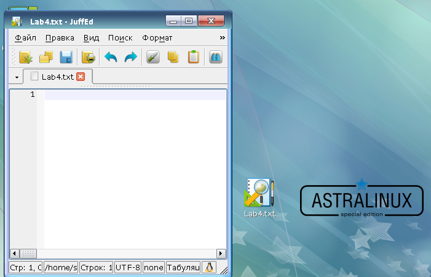Image resolution: width=431 pixels, height=277 pixels.
Task: Open the Формат menu
Action: [157, 38]
